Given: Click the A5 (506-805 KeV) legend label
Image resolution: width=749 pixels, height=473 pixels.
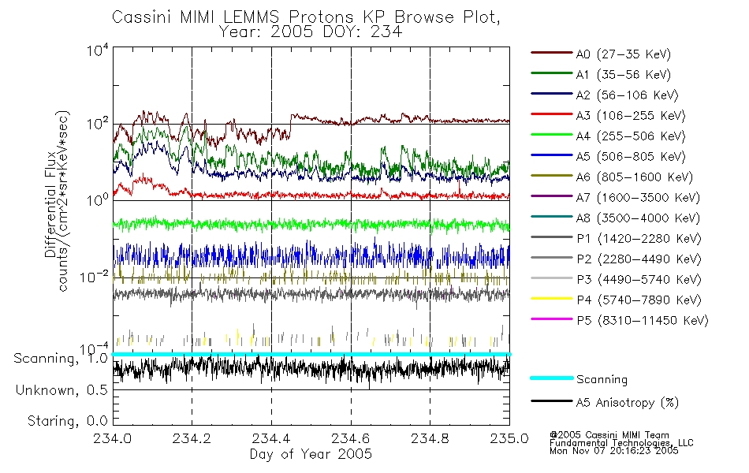Looking at the screenshot, I should [x=631, y=157].
